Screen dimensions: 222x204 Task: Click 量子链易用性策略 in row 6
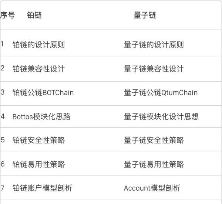(154, 164)
